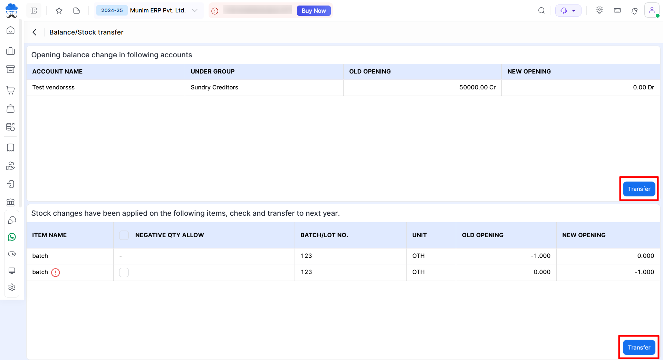The width and height of the screenshot is (663, 360).
Task: Open the keyboard shortcuts icon
Action: [x=617, y=11]
